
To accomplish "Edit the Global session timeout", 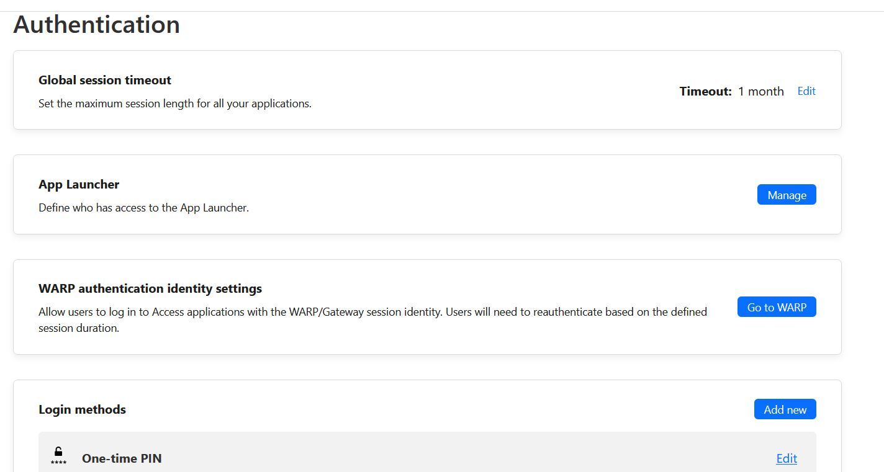I will pos(806,91).
